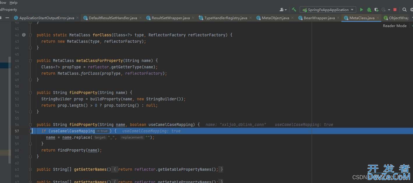This screenshot has height=183, width=413.
Task: Expand the profiler options dropdown arrow
Action: tap(389, 10)
